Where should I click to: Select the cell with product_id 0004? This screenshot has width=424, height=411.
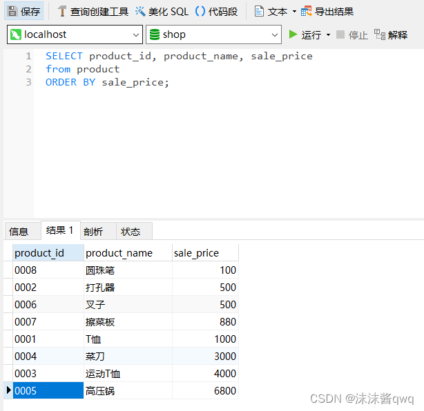(x=48, y=357)
